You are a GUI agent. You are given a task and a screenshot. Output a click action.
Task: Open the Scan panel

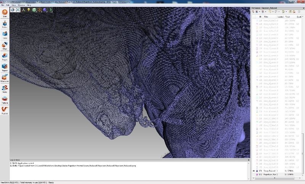(x=5, y=13)
